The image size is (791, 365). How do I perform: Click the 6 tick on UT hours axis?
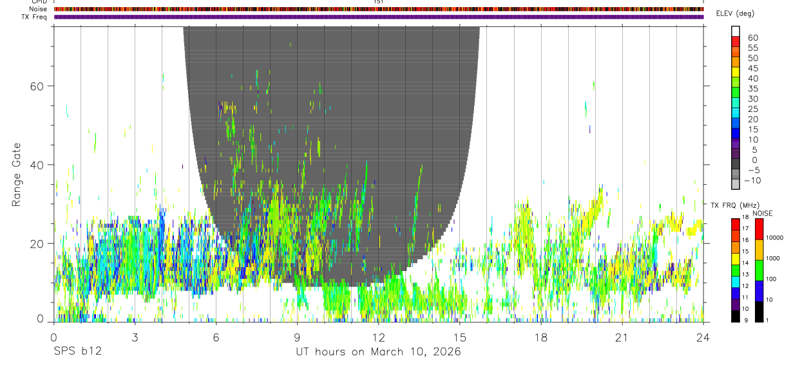click(216, 337)
